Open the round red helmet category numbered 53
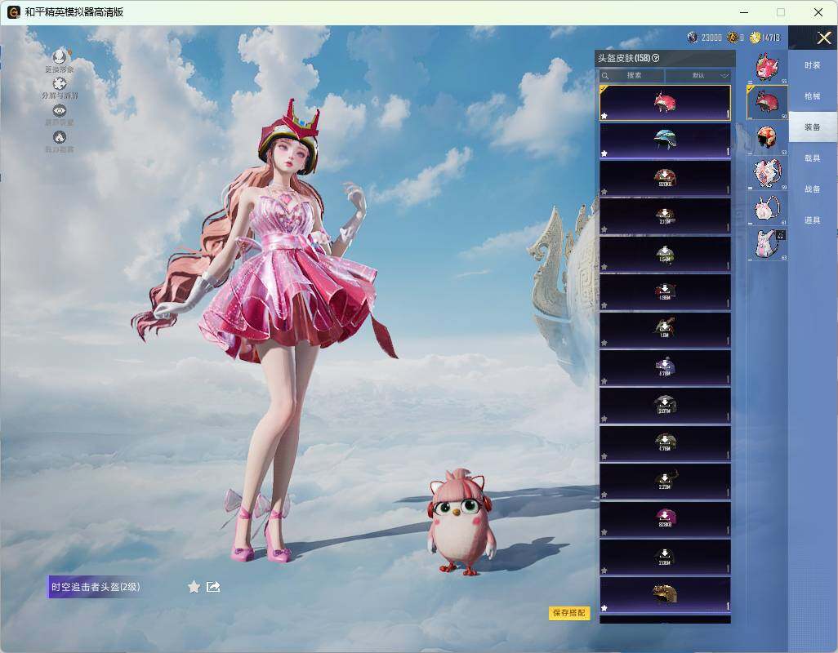This screenshot has width=838, height=653. coord(768,138)
